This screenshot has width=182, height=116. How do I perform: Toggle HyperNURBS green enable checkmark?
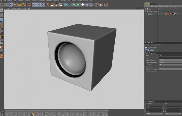161,11
